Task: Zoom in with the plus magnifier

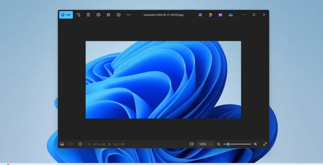Action: click(255, 144)
